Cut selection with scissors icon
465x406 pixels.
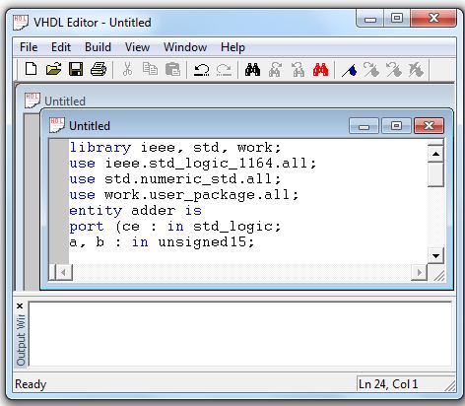point(127,69)
